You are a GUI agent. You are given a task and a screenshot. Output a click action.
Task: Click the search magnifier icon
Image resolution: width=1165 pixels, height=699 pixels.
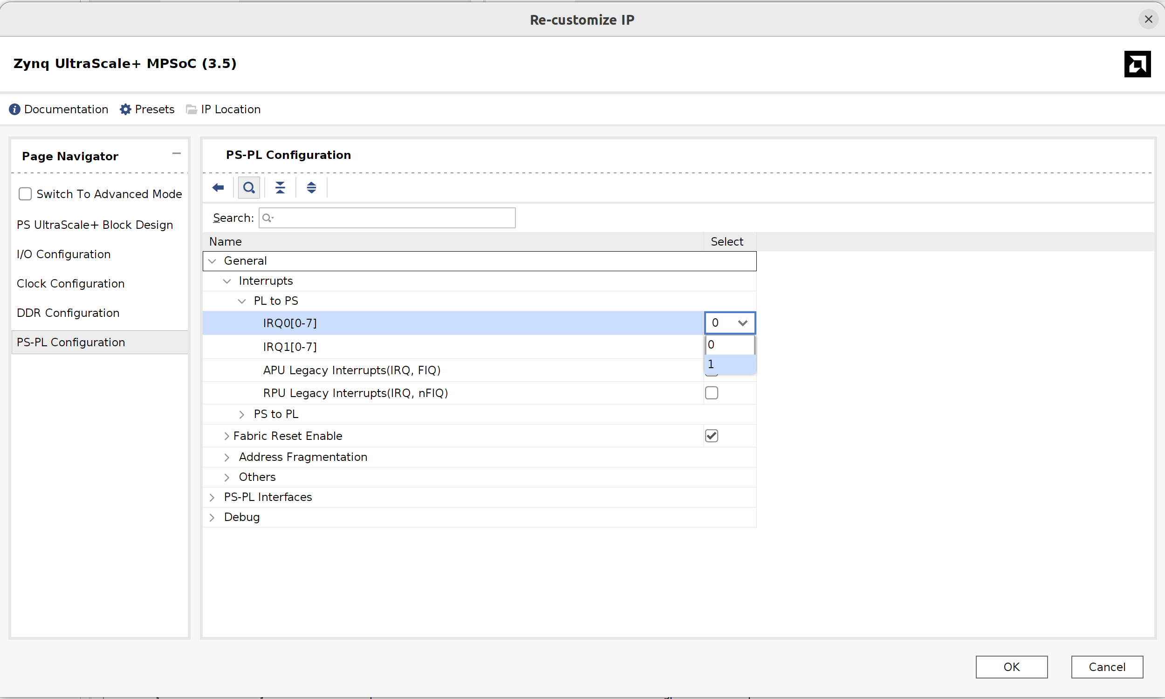(249, 187)
